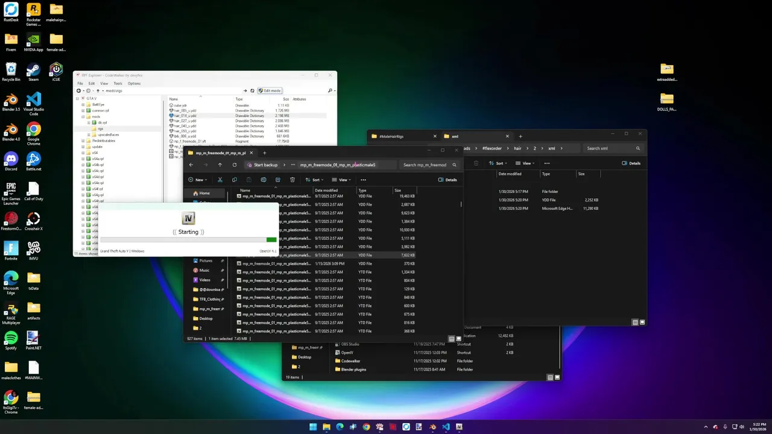Open FiveM desktop icon
Screen dimensions: 772x434
pos(11,42)
